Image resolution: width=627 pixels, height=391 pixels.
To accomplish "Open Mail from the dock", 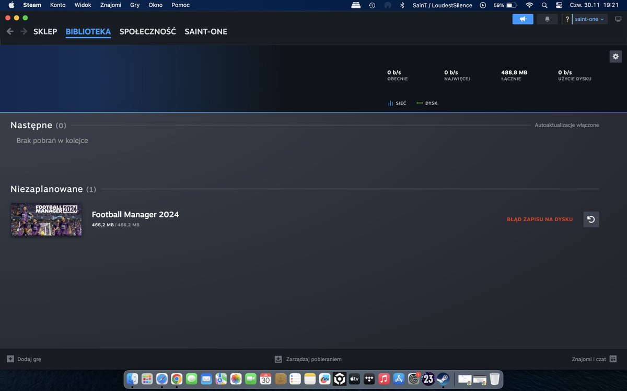I will 206,379.
